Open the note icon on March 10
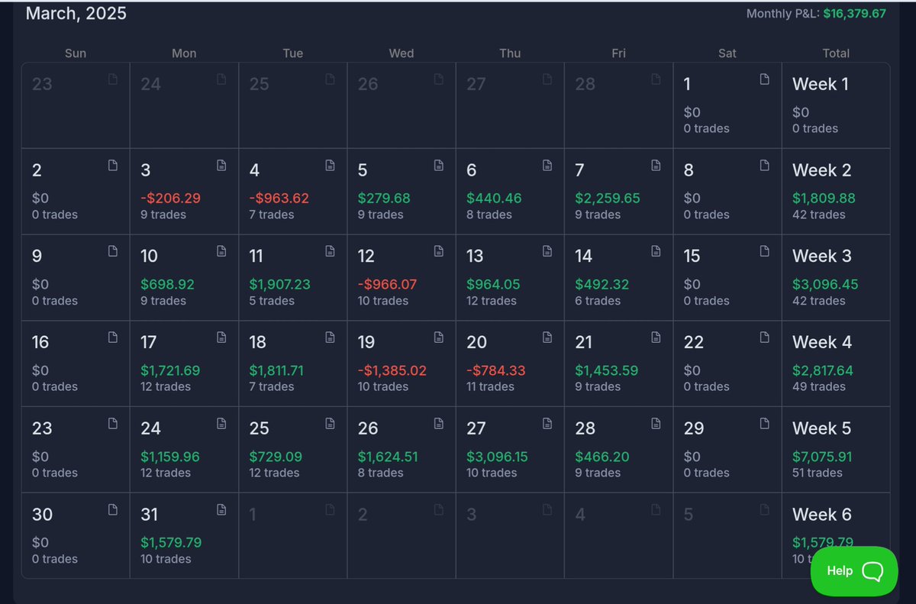 [221, 250]
